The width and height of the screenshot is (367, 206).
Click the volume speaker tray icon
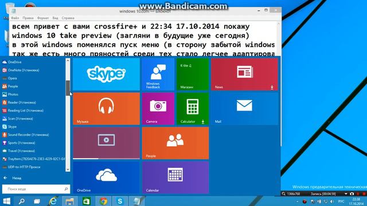click(332, 201)
